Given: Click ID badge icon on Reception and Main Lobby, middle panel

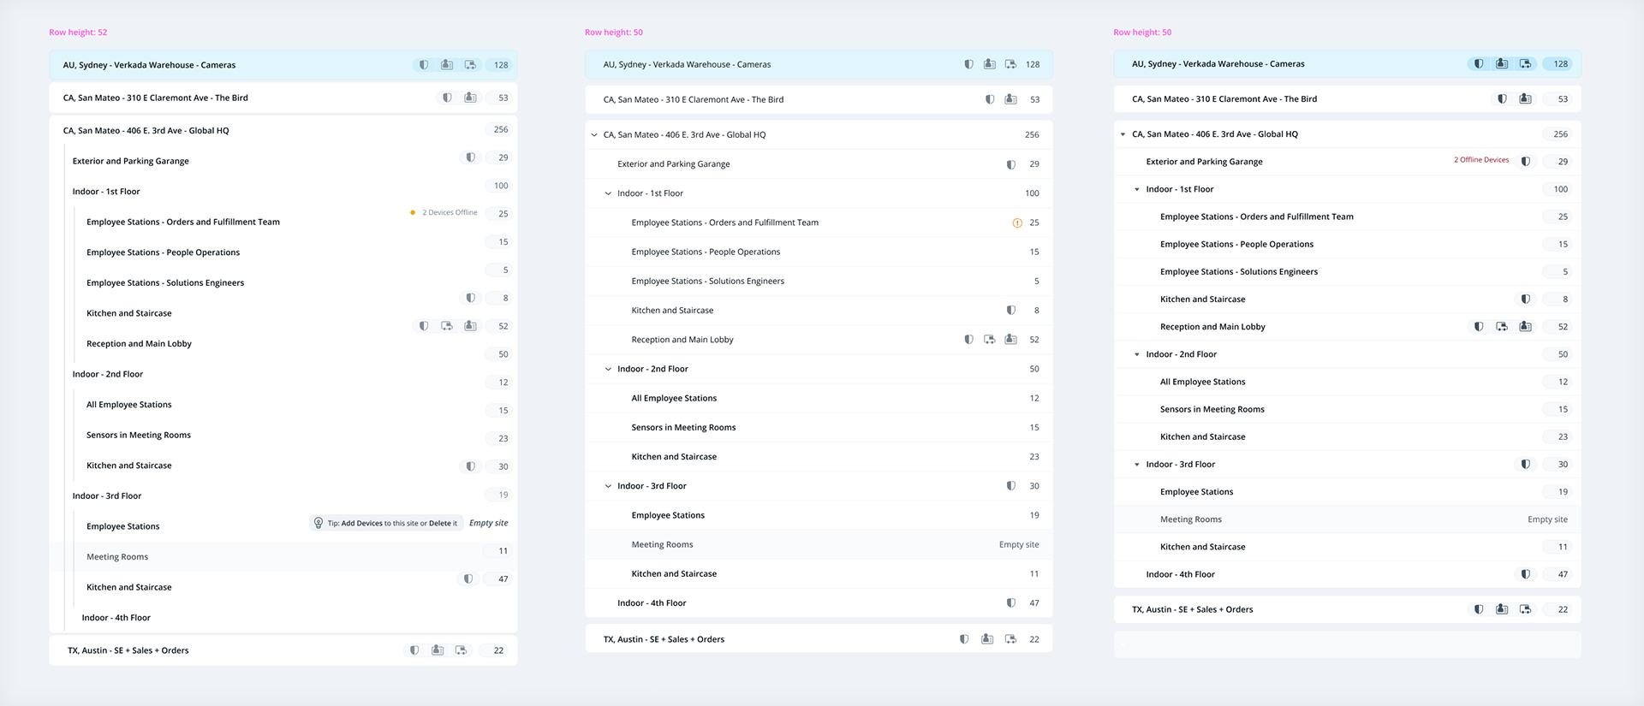Looking at the screenshot, I should pyautogui.click(x=1010, y=340).
